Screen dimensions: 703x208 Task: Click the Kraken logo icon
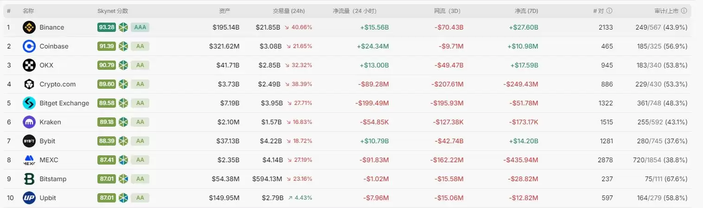click(x=29, y=122)
